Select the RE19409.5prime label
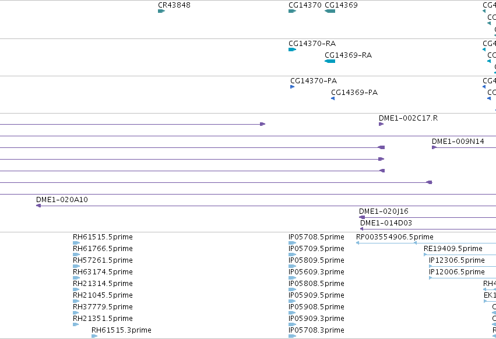 coord(453,249)
